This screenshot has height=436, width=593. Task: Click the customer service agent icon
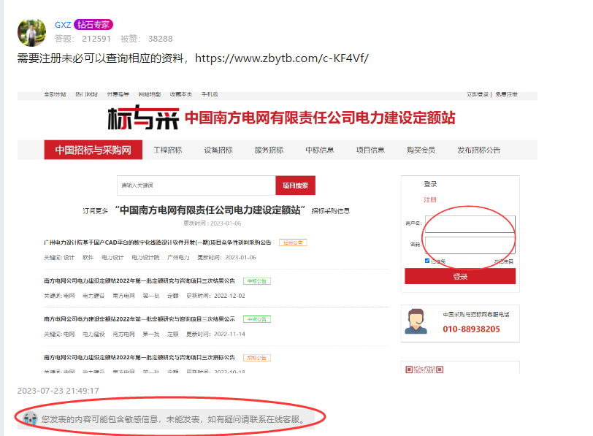pyautogui.click(x=416, y=321)
